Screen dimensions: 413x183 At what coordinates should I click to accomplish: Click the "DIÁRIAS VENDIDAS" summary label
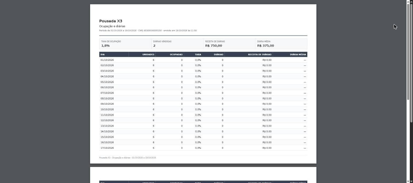pos(162,41)
